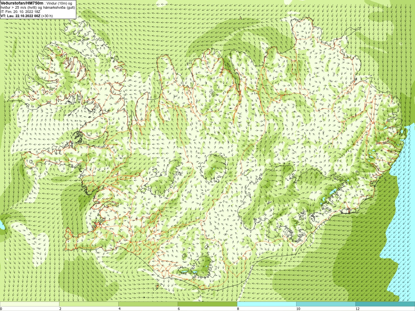415x311 pixels.
Task: Click the '6' label on the scale
Action: (179, 309)
